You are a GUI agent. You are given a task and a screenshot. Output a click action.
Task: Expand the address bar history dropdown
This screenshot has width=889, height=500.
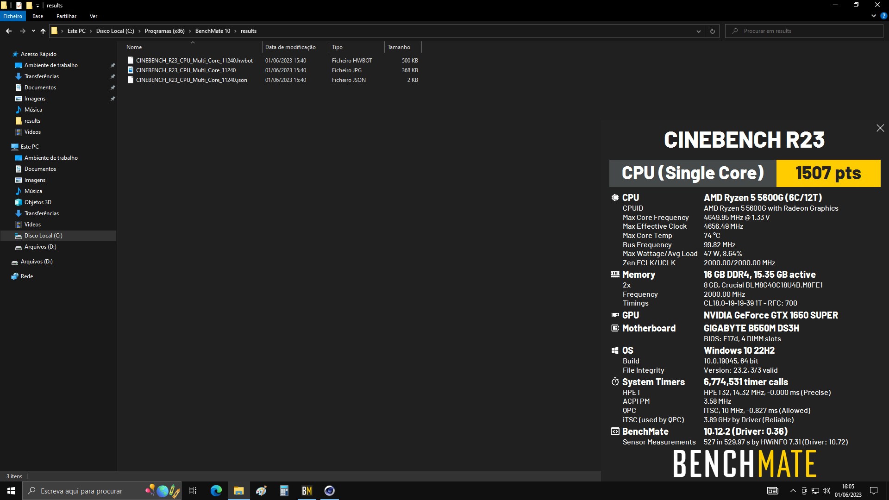pyautogui.click(x=698, y=31)
